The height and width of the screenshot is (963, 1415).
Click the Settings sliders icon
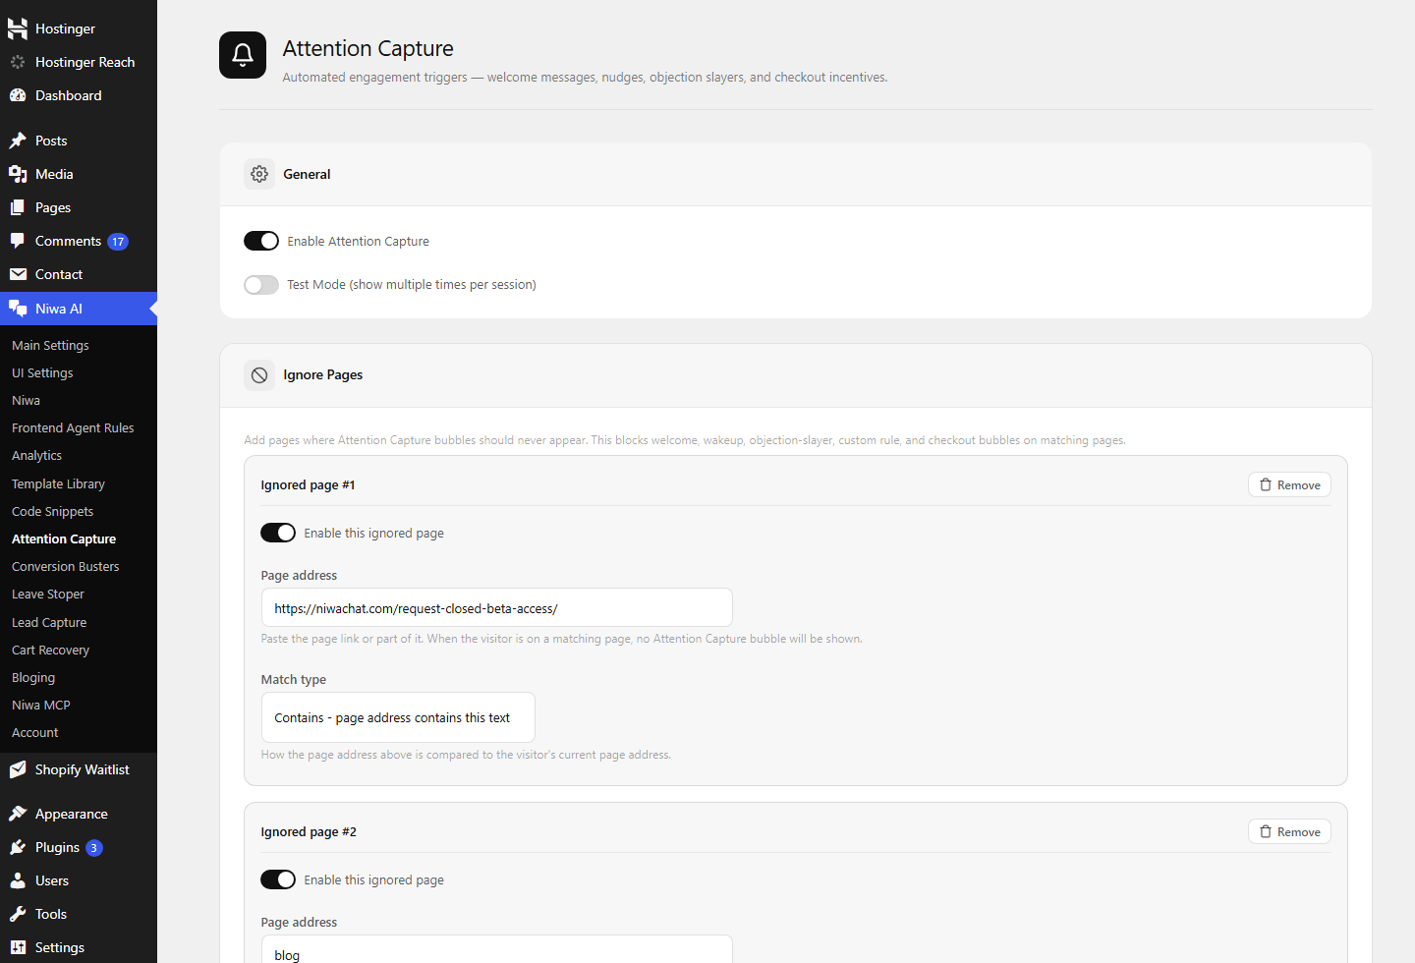coord(18,947)
